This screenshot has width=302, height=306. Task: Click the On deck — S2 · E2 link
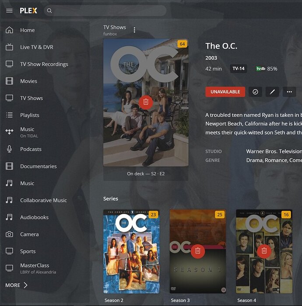pos(146,174)
